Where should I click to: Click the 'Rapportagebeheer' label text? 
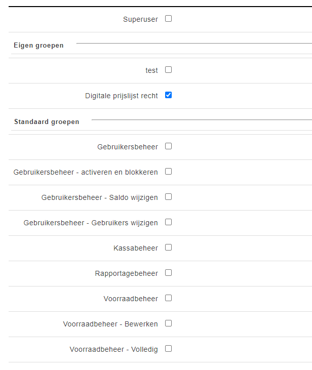[126, 274]
